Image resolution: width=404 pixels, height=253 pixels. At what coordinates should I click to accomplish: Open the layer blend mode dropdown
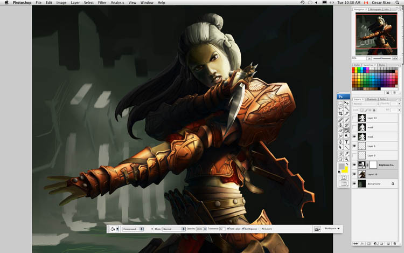click(366, 104)
